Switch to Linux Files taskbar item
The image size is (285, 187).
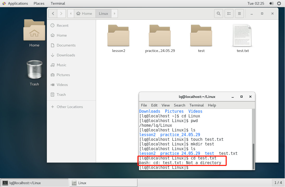click(103, 183)
